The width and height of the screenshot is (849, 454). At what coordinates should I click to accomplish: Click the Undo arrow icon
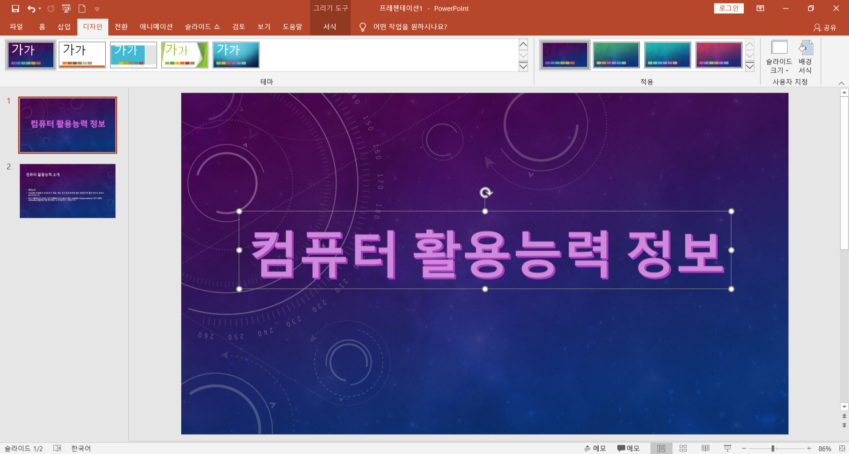pyautogui.click(x=31, y=8)
